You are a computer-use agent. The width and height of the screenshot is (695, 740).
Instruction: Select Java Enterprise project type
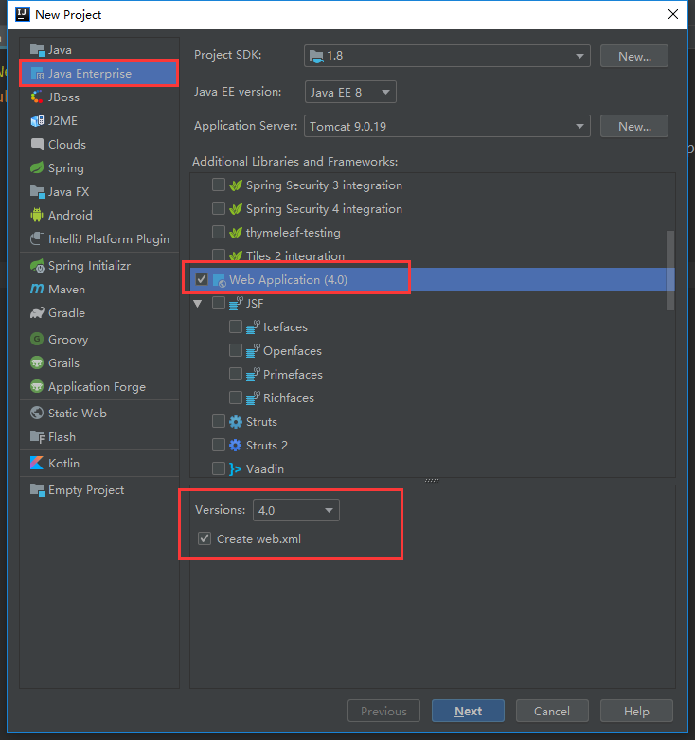[99, 74]
